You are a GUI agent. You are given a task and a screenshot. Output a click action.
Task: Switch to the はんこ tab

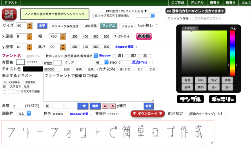tap(245, 3)
